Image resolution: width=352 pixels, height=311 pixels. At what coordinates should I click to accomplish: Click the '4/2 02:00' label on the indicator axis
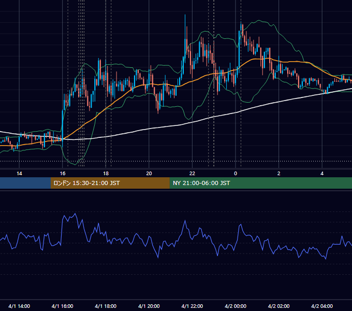click(x=278, y=306)
